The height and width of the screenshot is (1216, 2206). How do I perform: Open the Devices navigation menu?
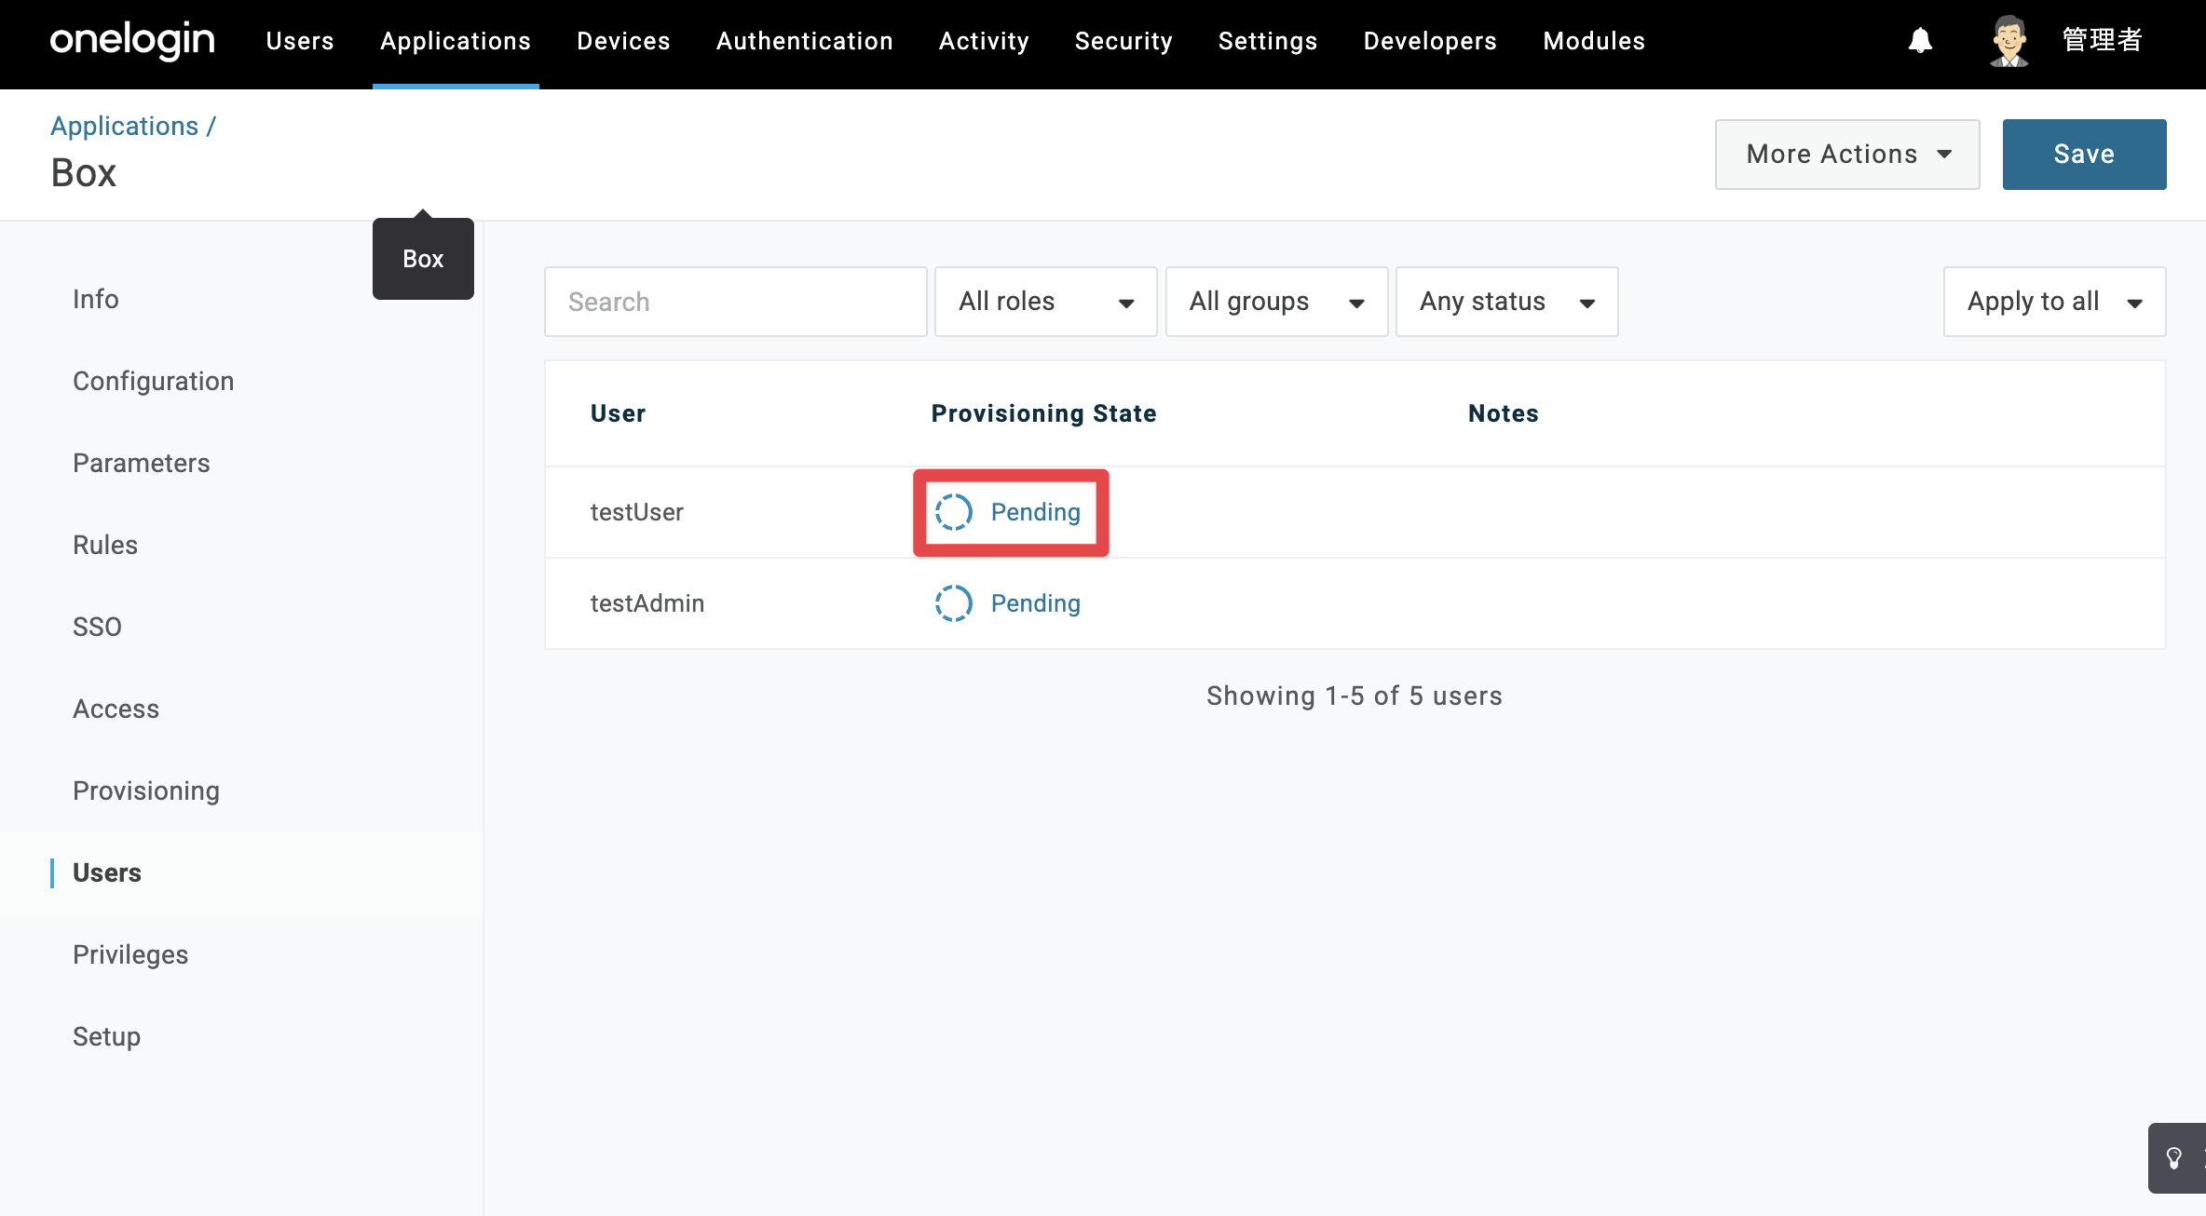(x=623, y=41)
